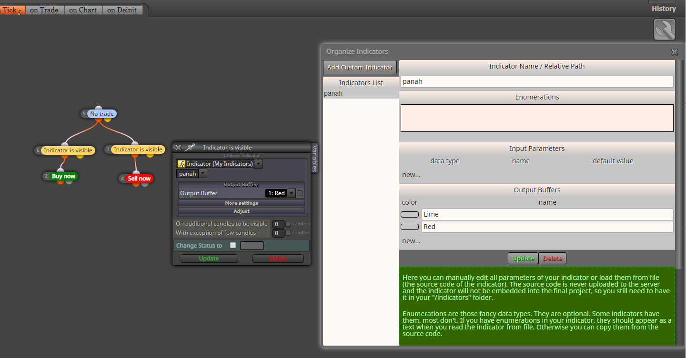Expand the More settings section
This screenshot has width=686, height=358.
(242, 203)
